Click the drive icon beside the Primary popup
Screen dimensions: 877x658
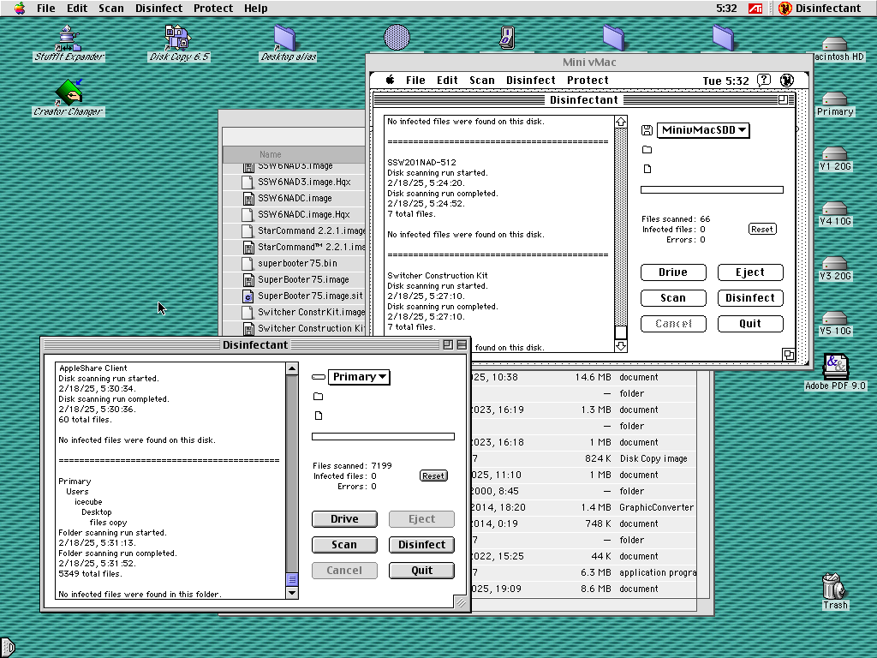(319, 377)
